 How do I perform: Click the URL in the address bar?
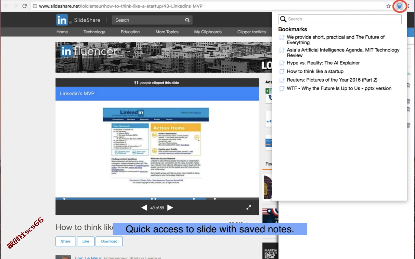(121, 6)
